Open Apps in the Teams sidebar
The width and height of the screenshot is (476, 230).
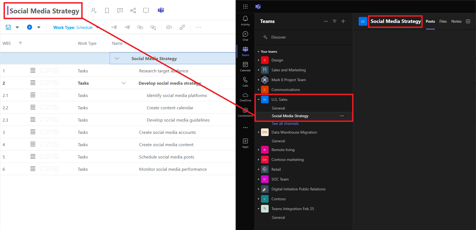pos(245,143)
